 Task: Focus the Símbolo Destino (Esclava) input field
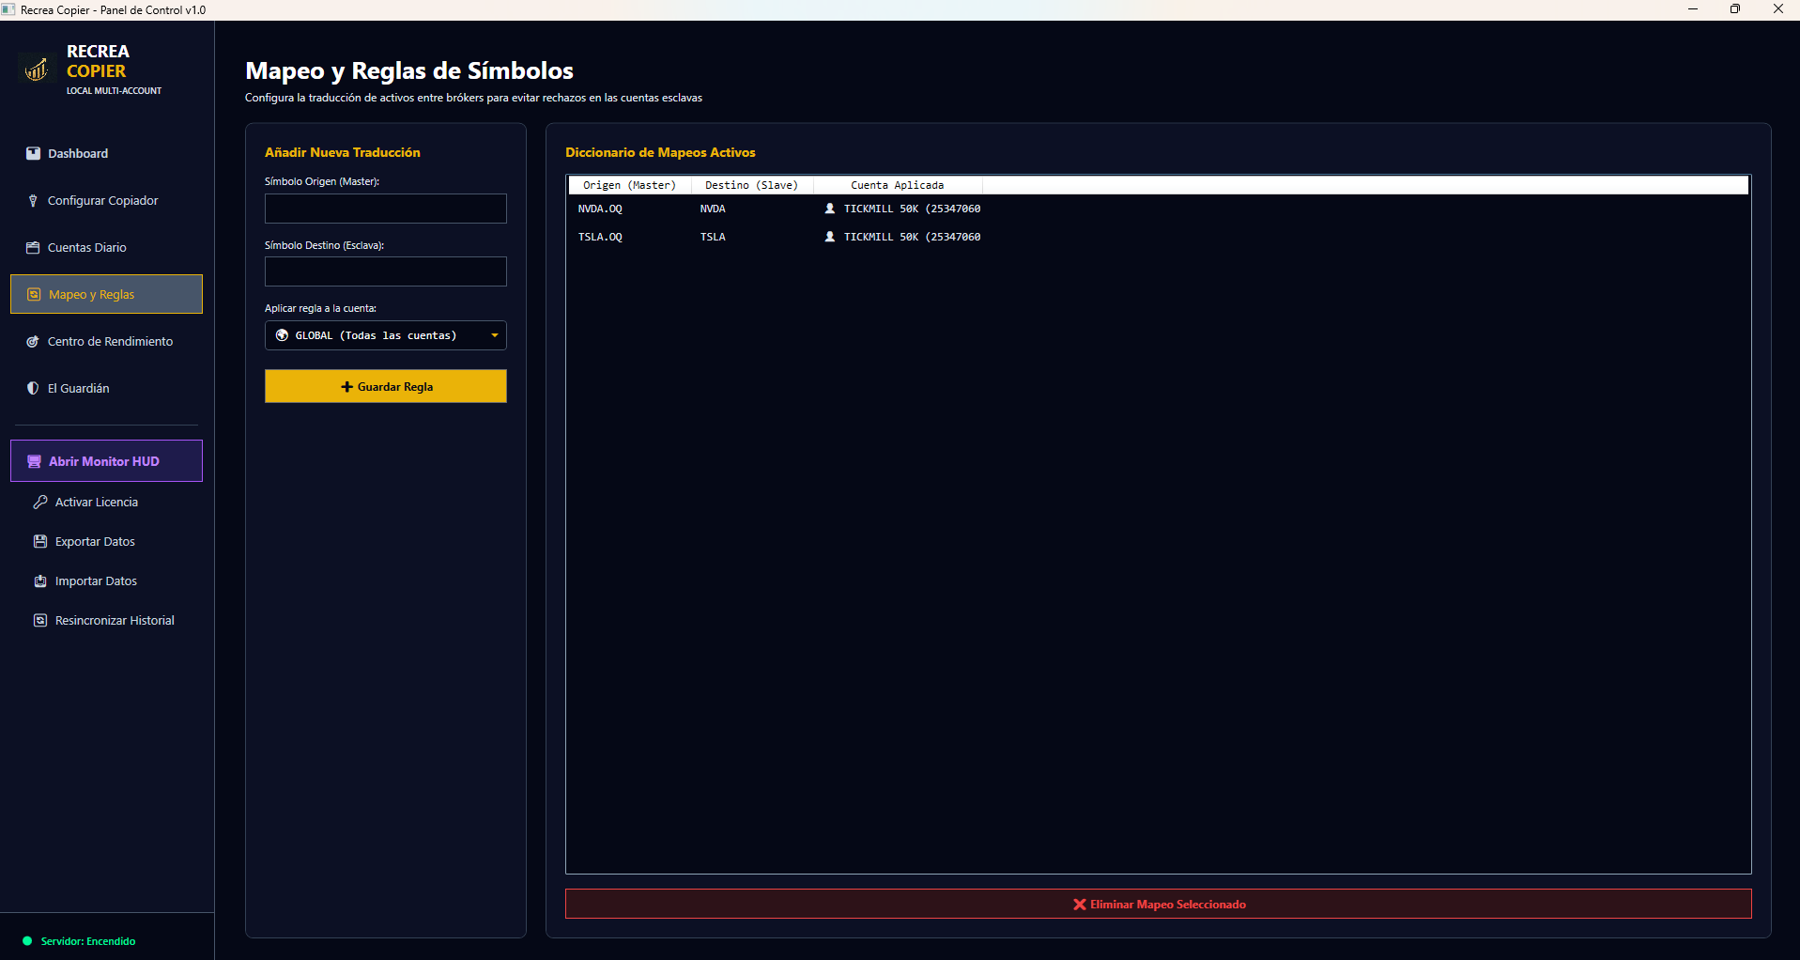click(x=386, y=271)
